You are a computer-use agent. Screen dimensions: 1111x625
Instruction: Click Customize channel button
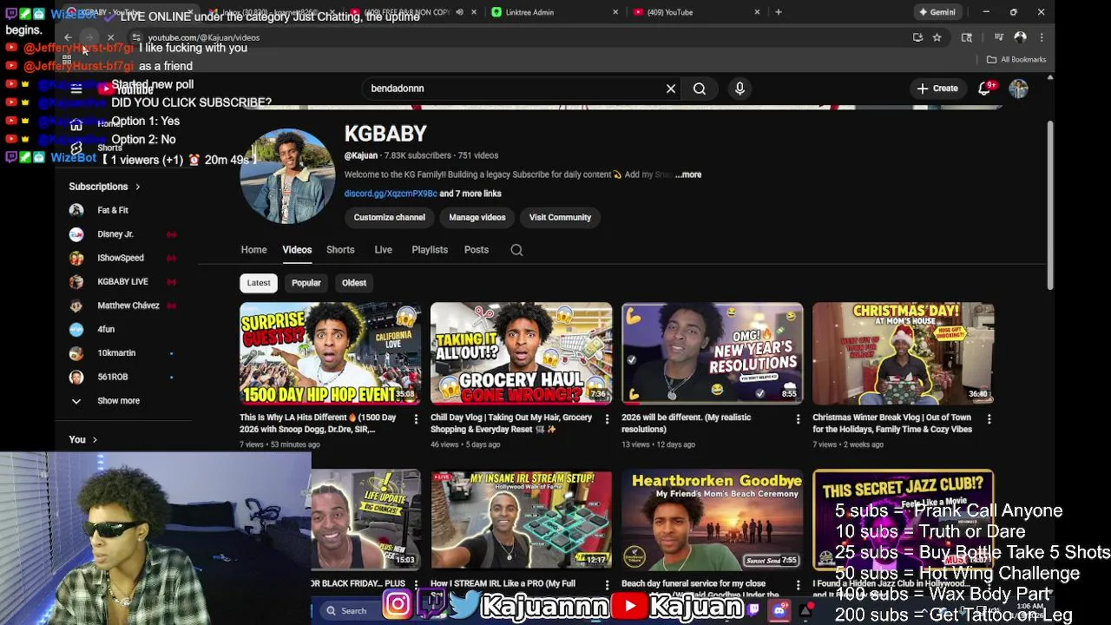pos(390,218)
